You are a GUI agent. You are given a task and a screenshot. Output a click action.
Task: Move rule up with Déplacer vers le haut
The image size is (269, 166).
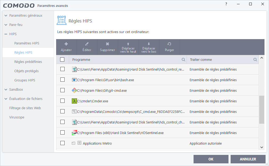(128, 47)
